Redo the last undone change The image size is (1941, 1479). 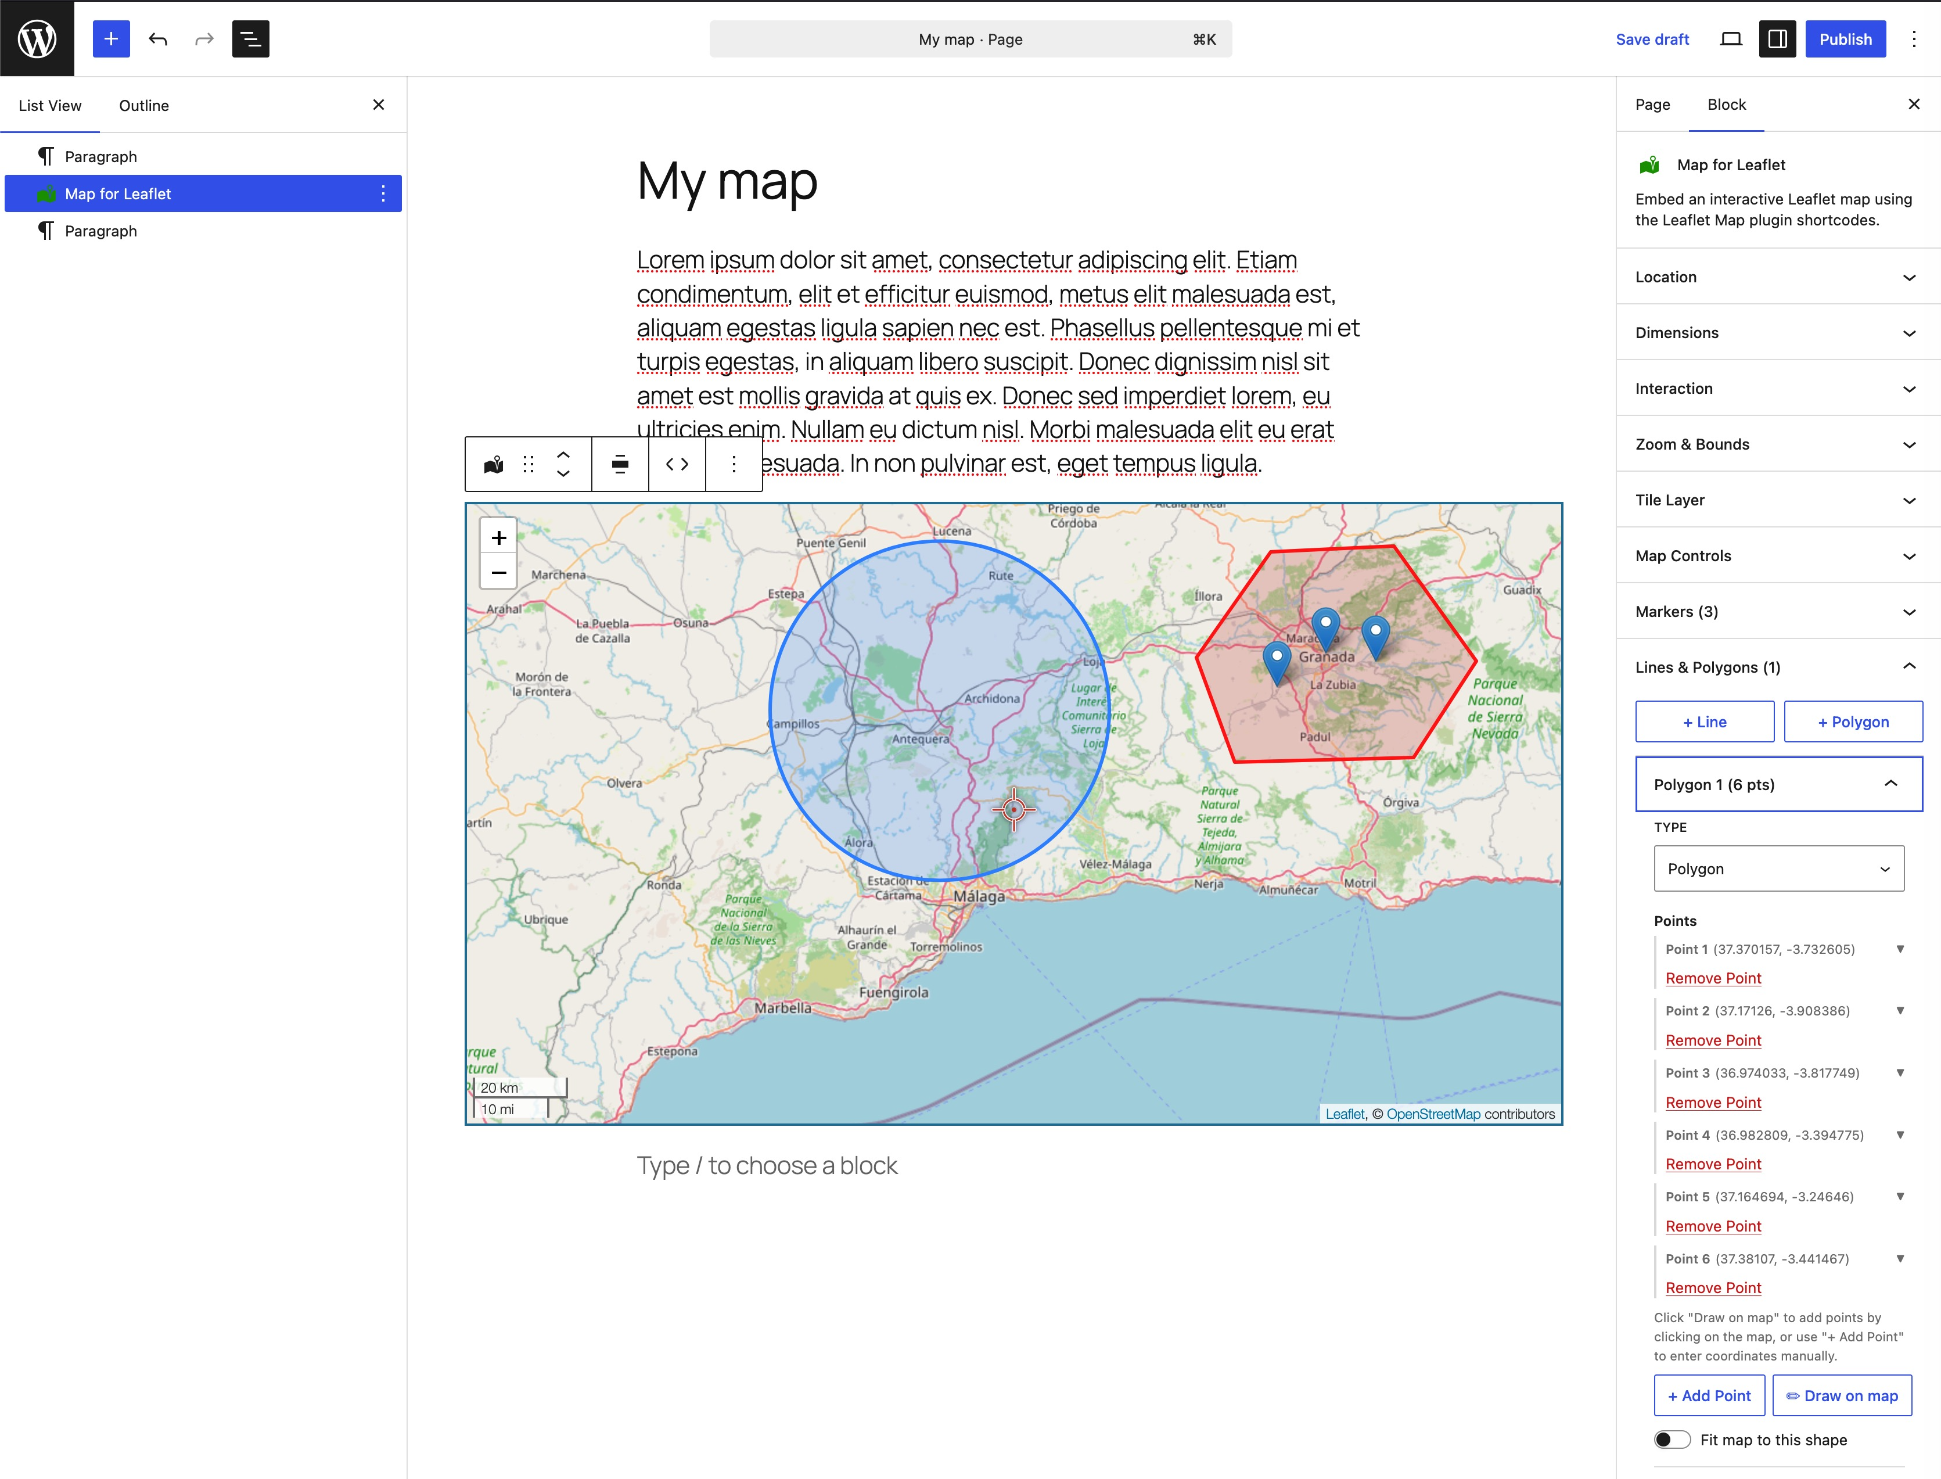tap(204, 39)
